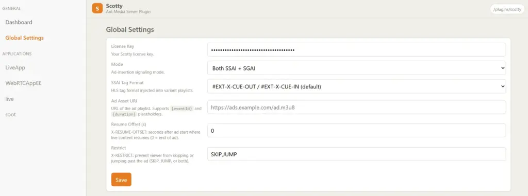Click the Mode field label
This screenshot has height=196, width=528.
pos(117,64)
